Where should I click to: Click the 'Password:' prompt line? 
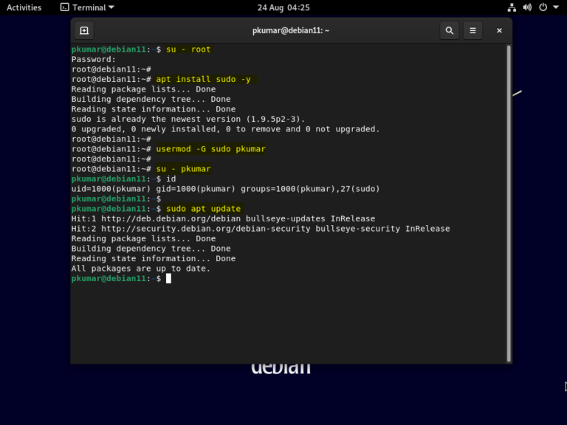[x=94, y=60]
